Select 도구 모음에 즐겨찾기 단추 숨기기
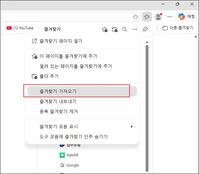 (82, 137)
